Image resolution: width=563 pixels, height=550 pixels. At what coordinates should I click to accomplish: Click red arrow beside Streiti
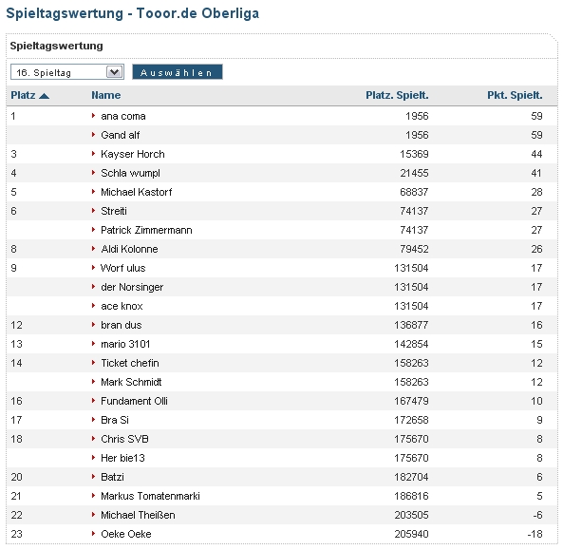point(93,211)
